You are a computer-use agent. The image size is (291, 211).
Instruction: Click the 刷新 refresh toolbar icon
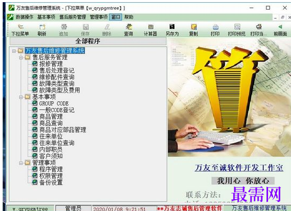tap(42, 30)
